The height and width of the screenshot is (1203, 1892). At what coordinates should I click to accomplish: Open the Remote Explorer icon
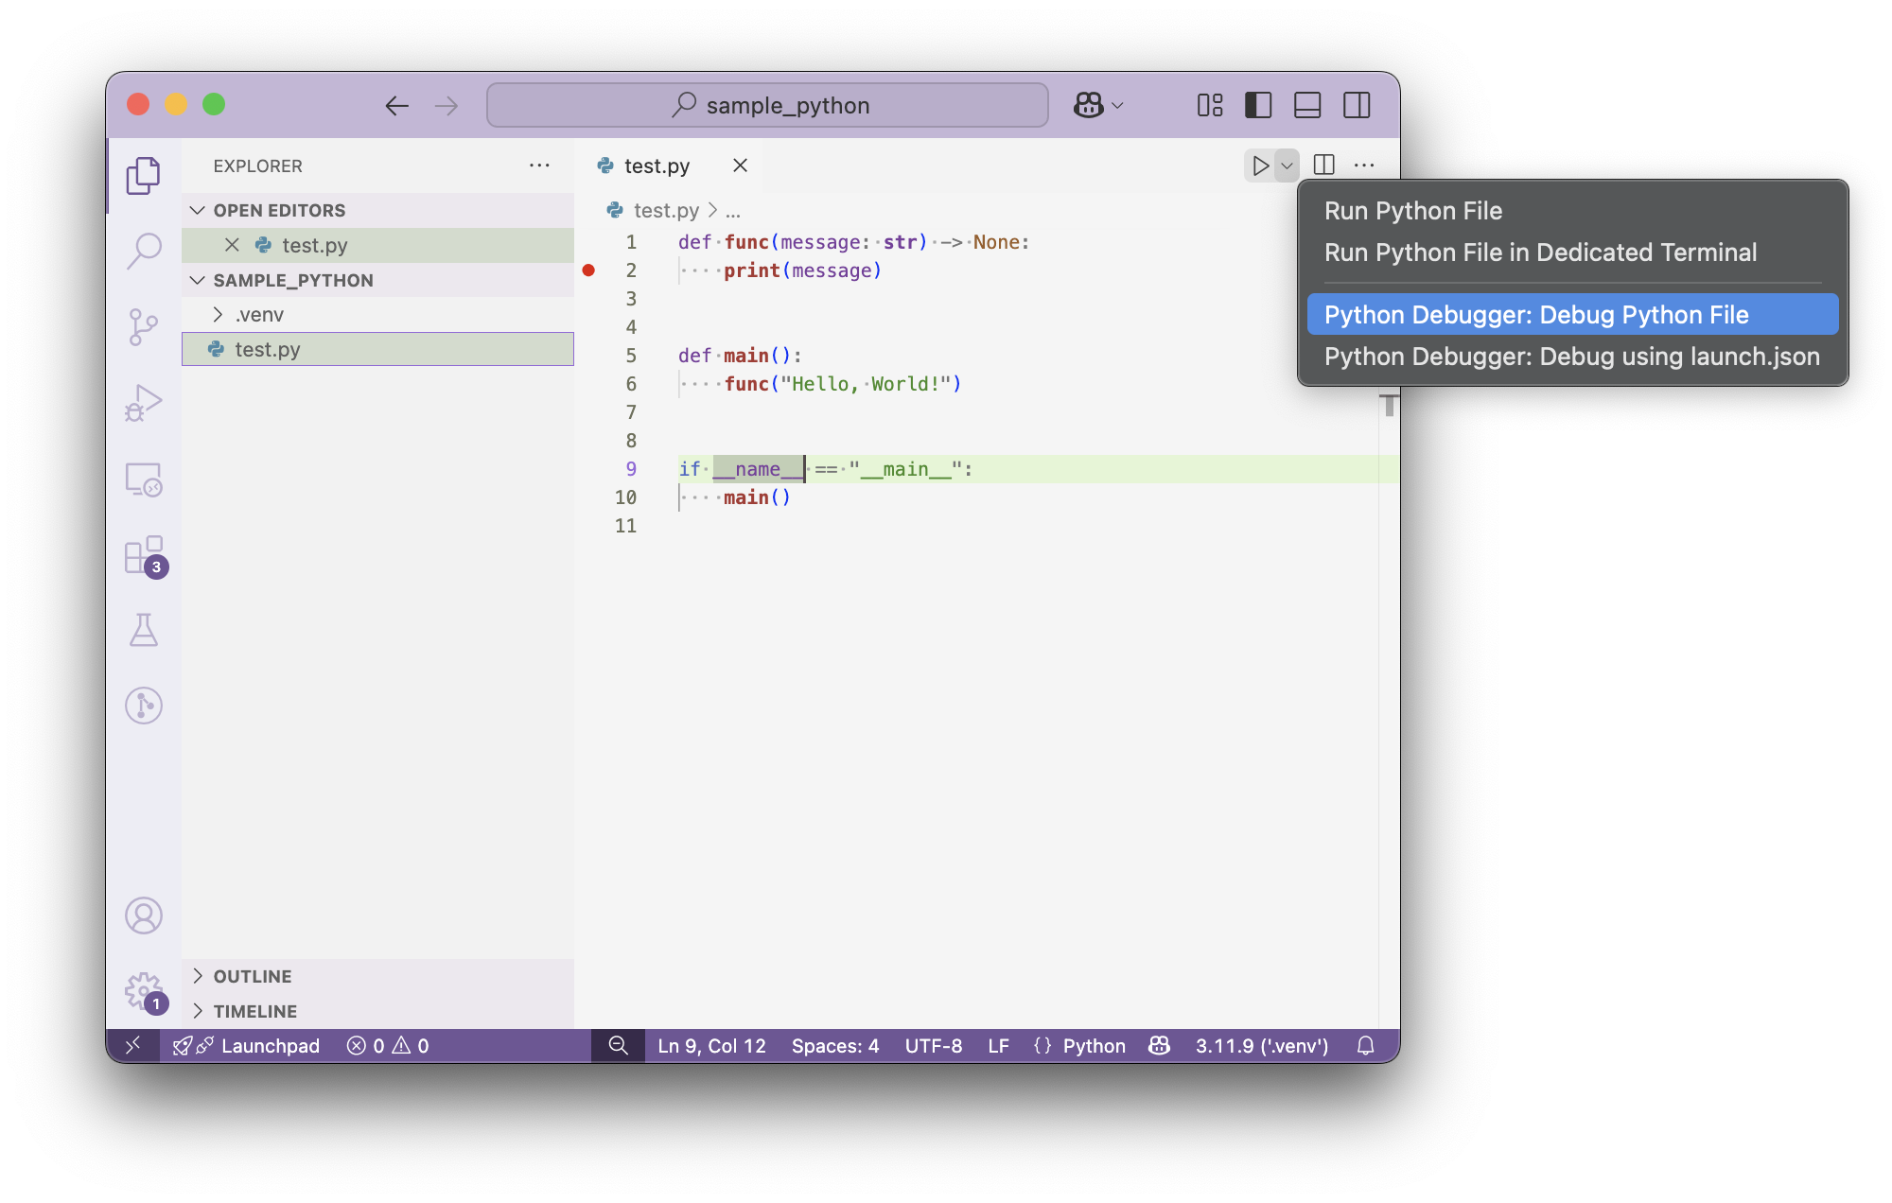click(144, 479)
